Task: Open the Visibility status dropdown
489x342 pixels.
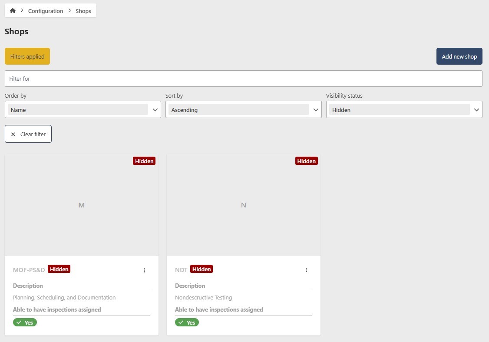Action: click(x=404, y=109)
